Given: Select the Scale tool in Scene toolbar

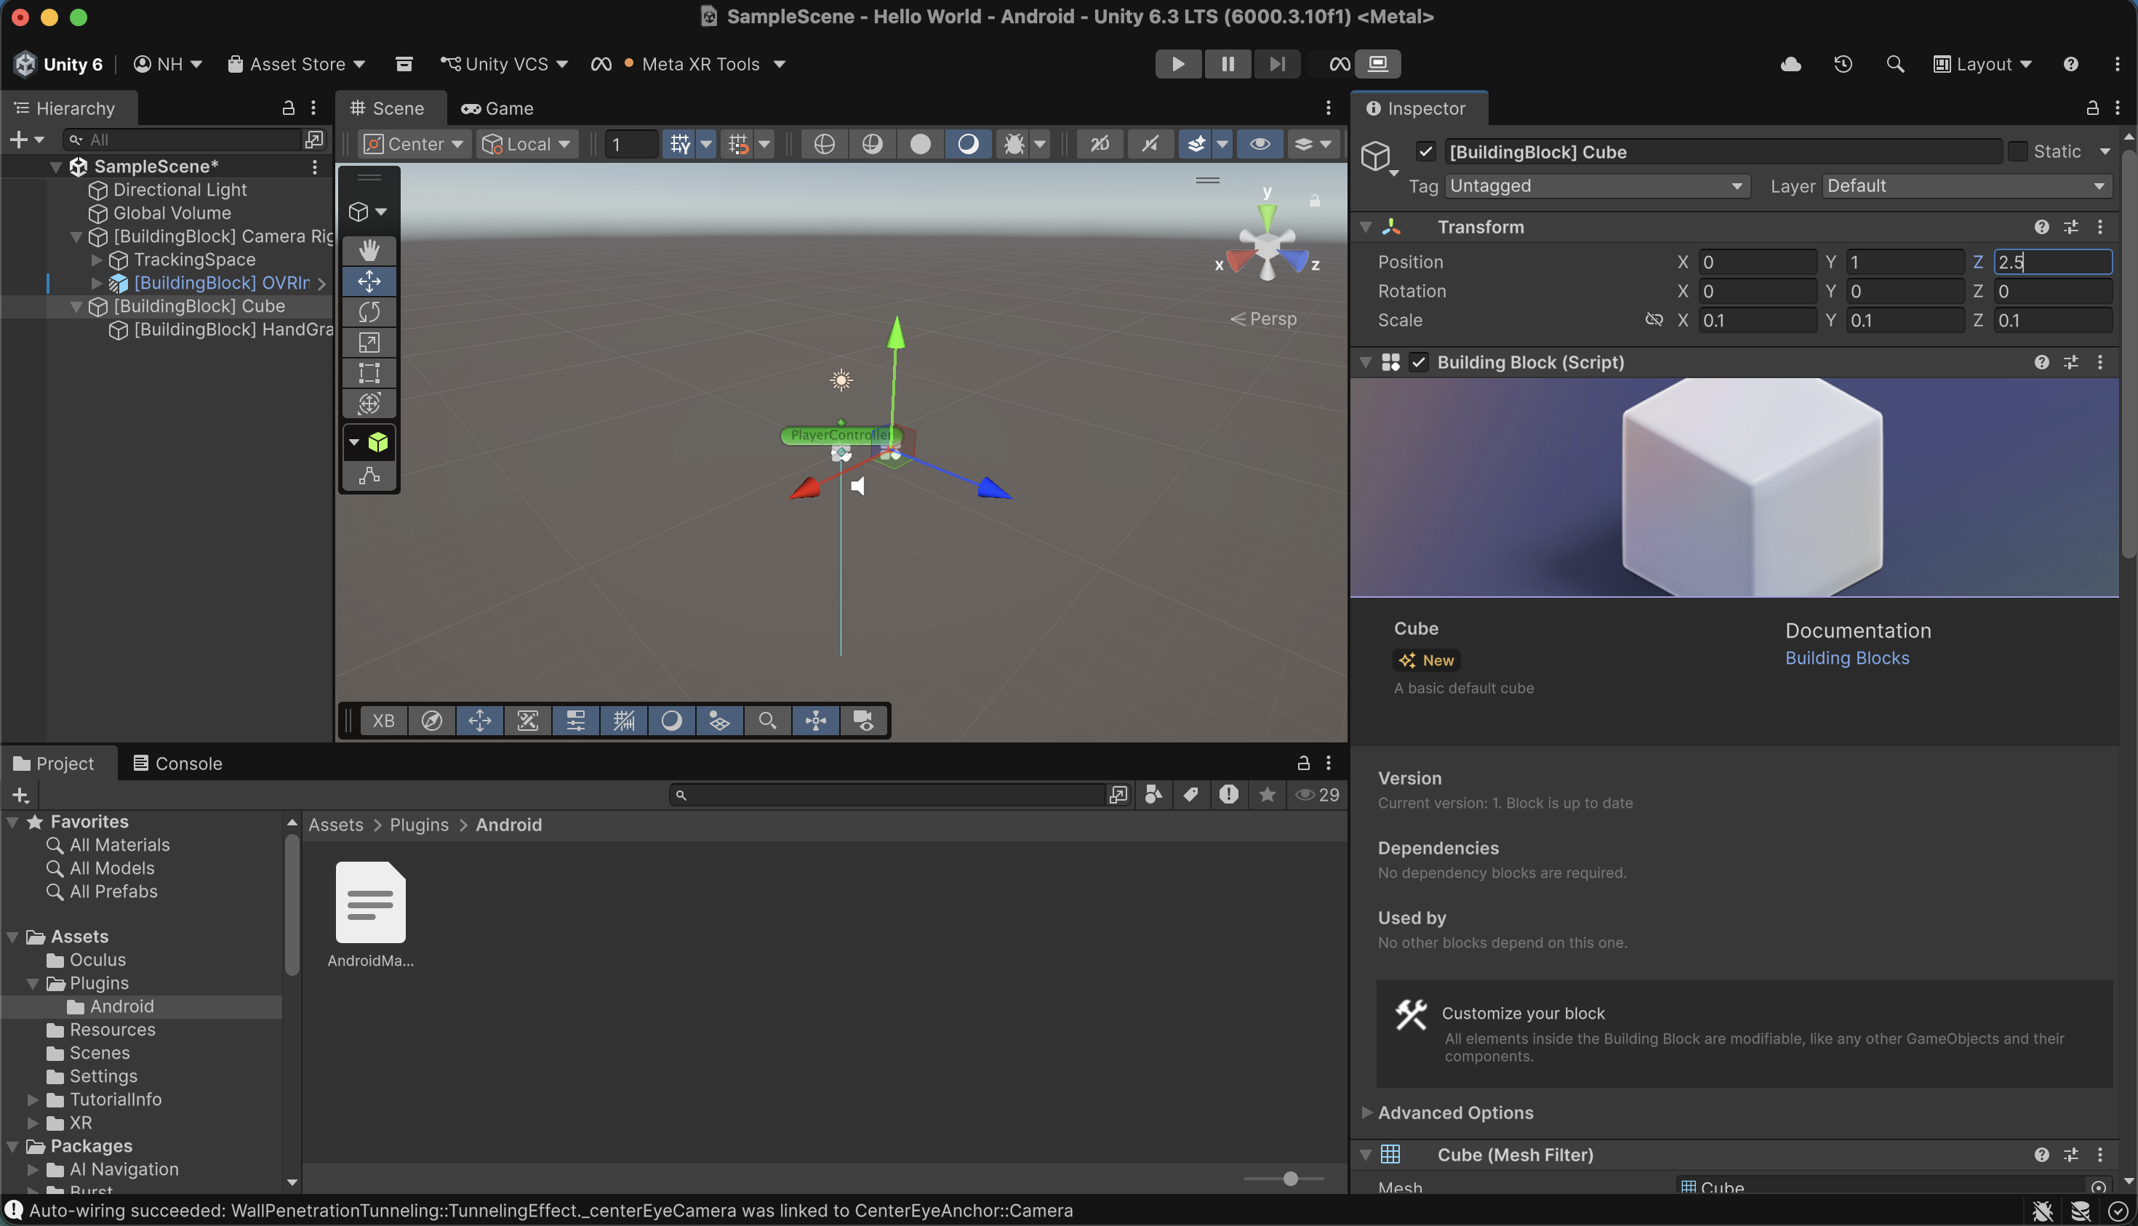Looking at the screenshot, I should point(369,342).
